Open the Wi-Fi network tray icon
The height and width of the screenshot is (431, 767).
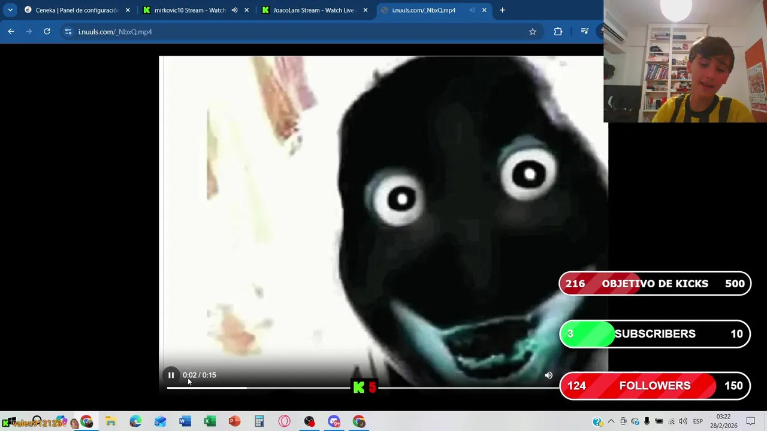671,421
